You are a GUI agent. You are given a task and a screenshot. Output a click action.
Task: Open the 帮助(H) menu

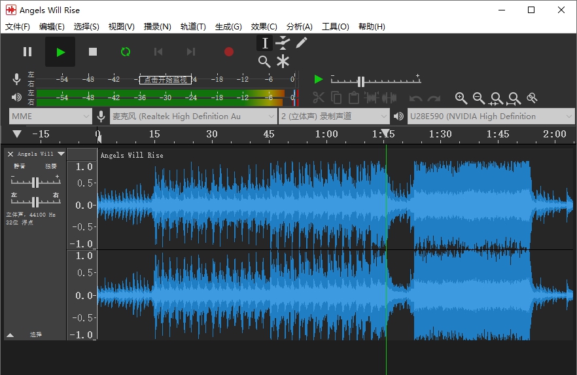[x=372, y=26]
